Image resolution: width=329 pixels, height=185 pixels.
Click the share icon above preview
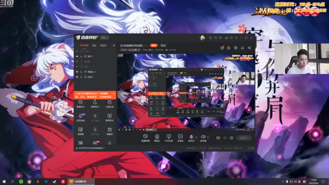pos(249,48)
